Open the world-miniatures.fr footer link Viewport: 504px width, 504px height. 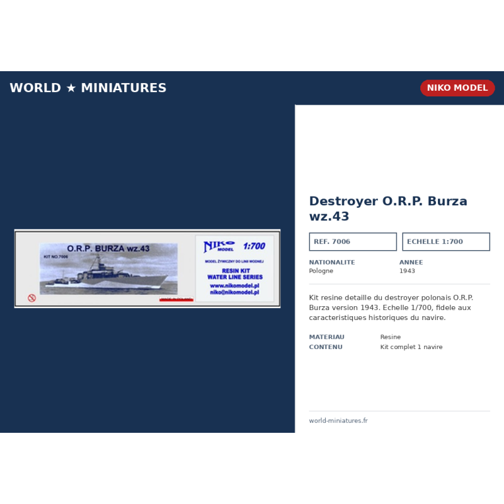pos(338,420)
